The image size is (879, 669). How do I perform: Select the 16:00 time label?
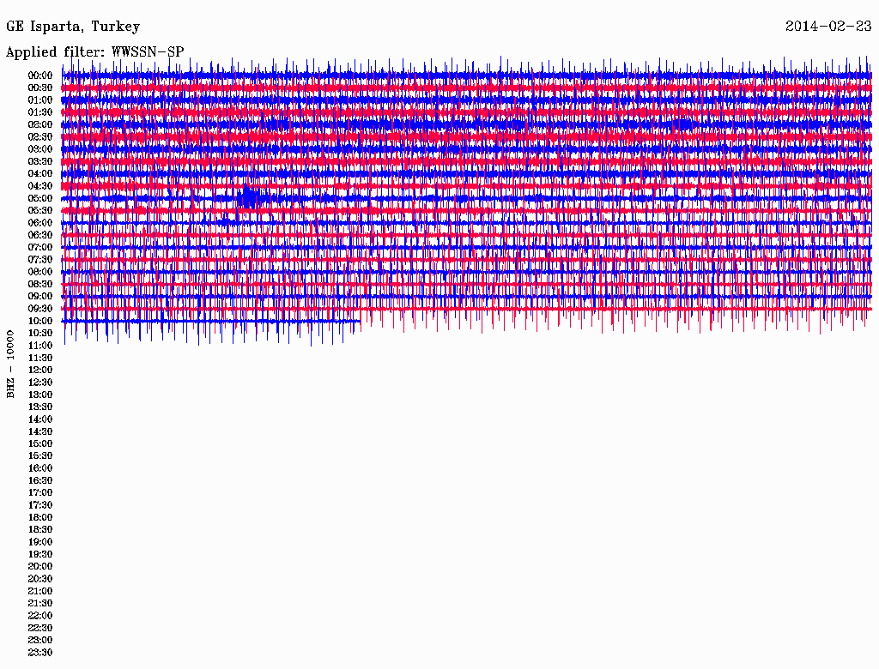40,468
